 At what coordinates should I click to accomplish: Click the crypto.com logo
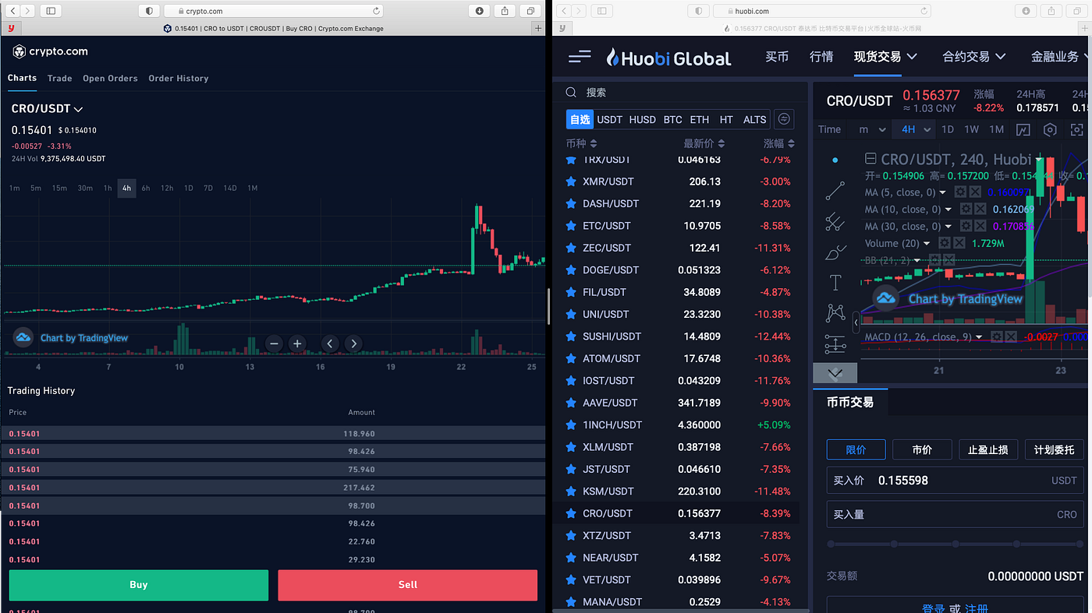click(x=50, y=51)
